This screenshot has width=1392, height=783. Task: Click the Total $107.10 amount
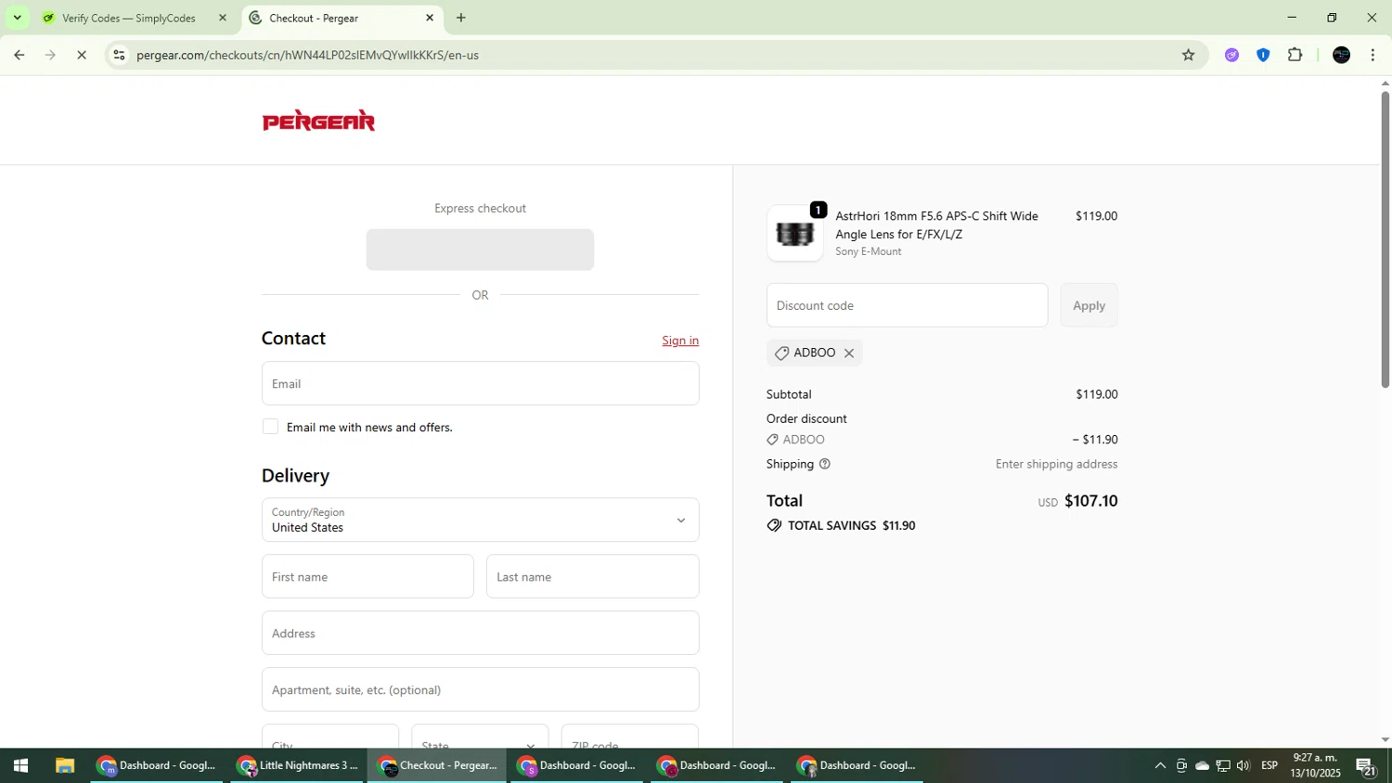coord(1090,501)
